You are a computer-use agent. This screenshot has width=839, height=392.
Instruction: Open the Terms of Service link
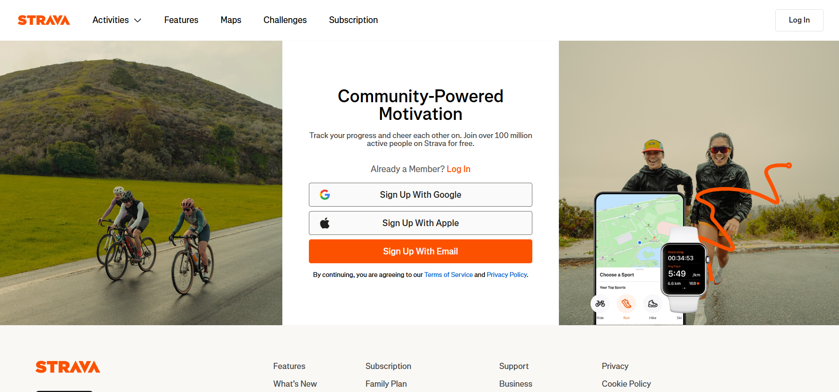448,275
